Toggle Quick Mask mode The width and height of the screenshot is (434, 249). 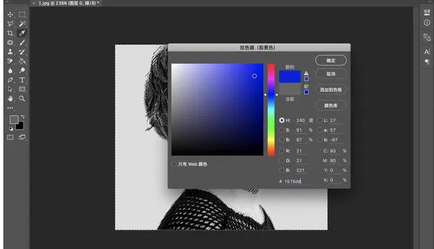point(10,137)
